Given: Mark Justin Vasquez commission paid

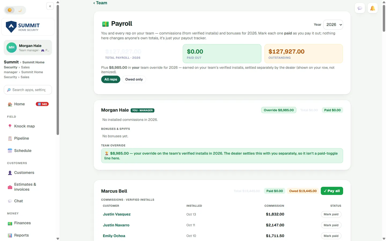Looking at the screenshot, I should coord(331,214).
